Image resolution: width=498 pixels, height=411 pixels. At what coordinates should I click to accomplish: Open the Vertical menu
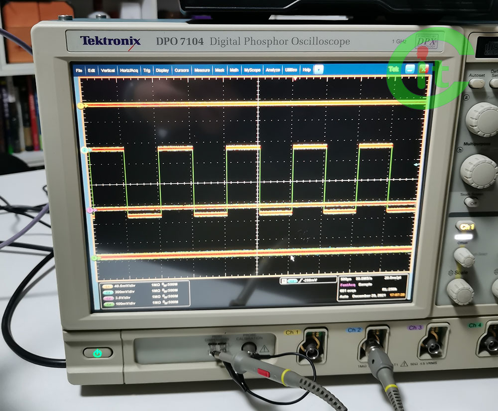(108, 71)
